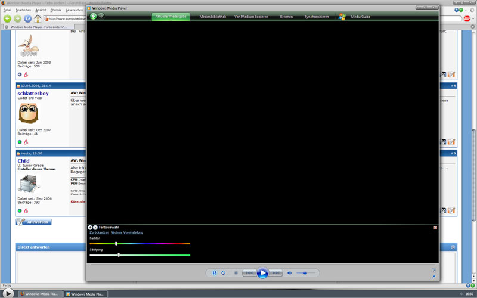
Task: Open Von Medium kopieren tab
Action: click(251, 17)
